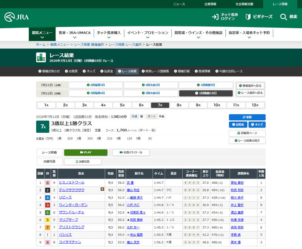Expand the ネット馬券購入 menu

[109, 34]
